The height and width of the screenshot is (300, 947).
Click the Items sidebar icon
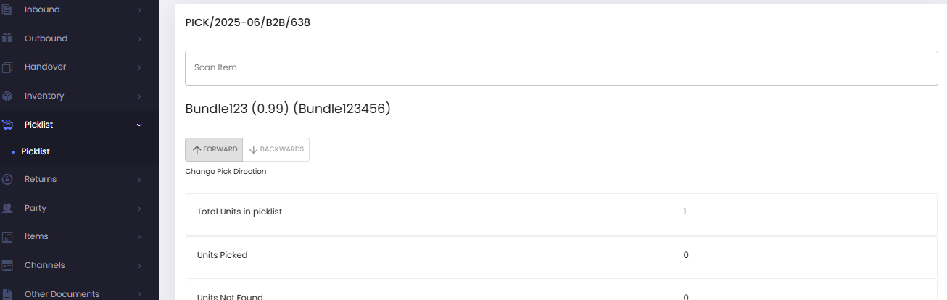(x=7, y=236)
